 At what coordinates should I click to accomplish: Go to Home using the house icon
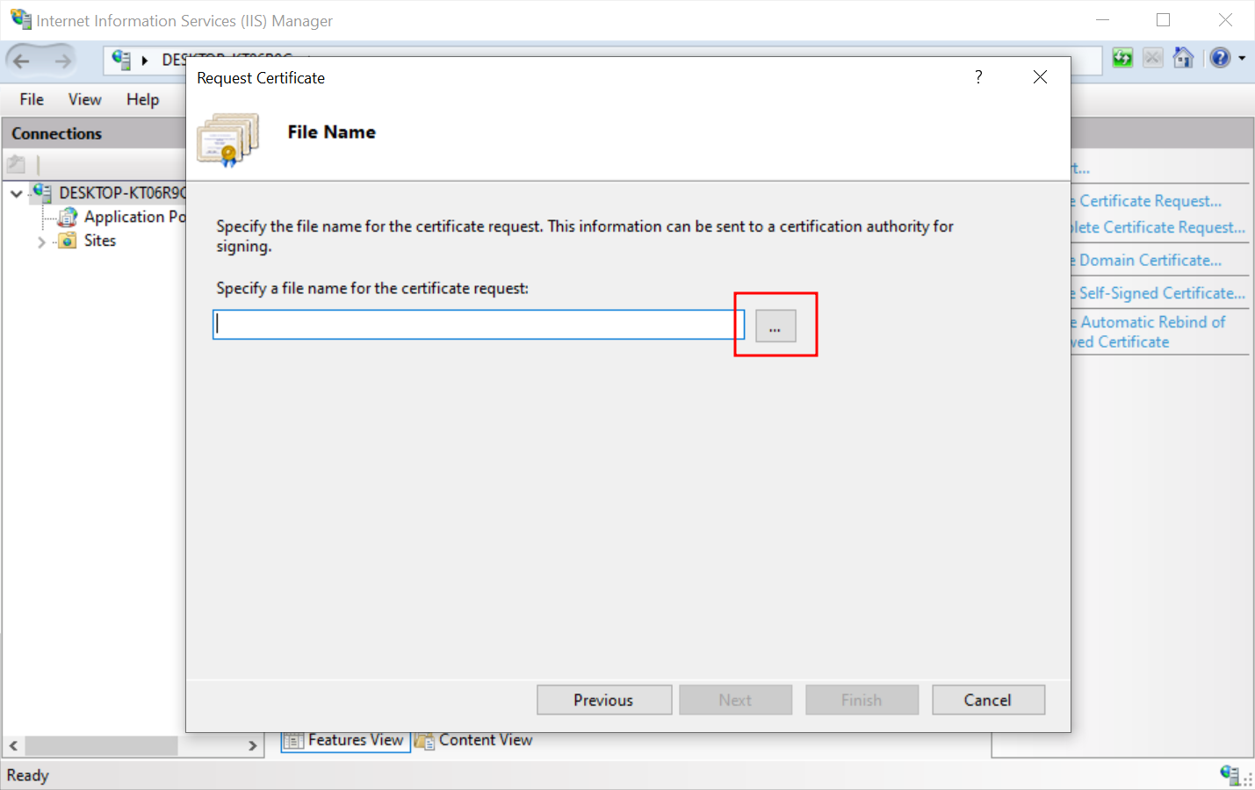click(x=1184, y=58)
